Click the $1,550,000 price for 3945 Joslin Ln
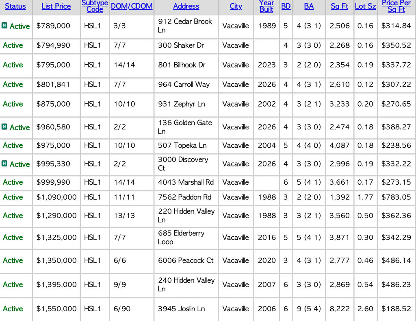This screenshot has width=416, height=321. 56,309
